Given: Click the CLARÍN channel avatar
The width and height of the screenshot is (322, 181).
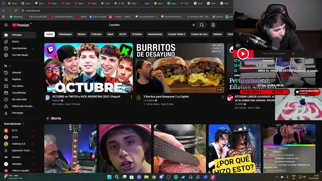Looking at the screenshot, I should [x=230, y=98].
